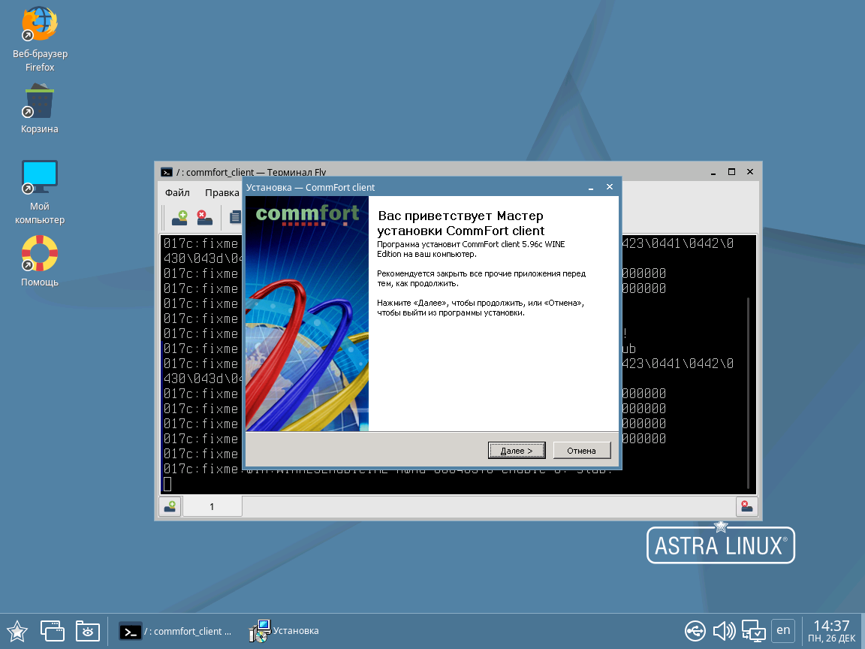This screenshot has height=649, width=865.
Task: Close the Терминал Fly window
Action: coord(749,171)
